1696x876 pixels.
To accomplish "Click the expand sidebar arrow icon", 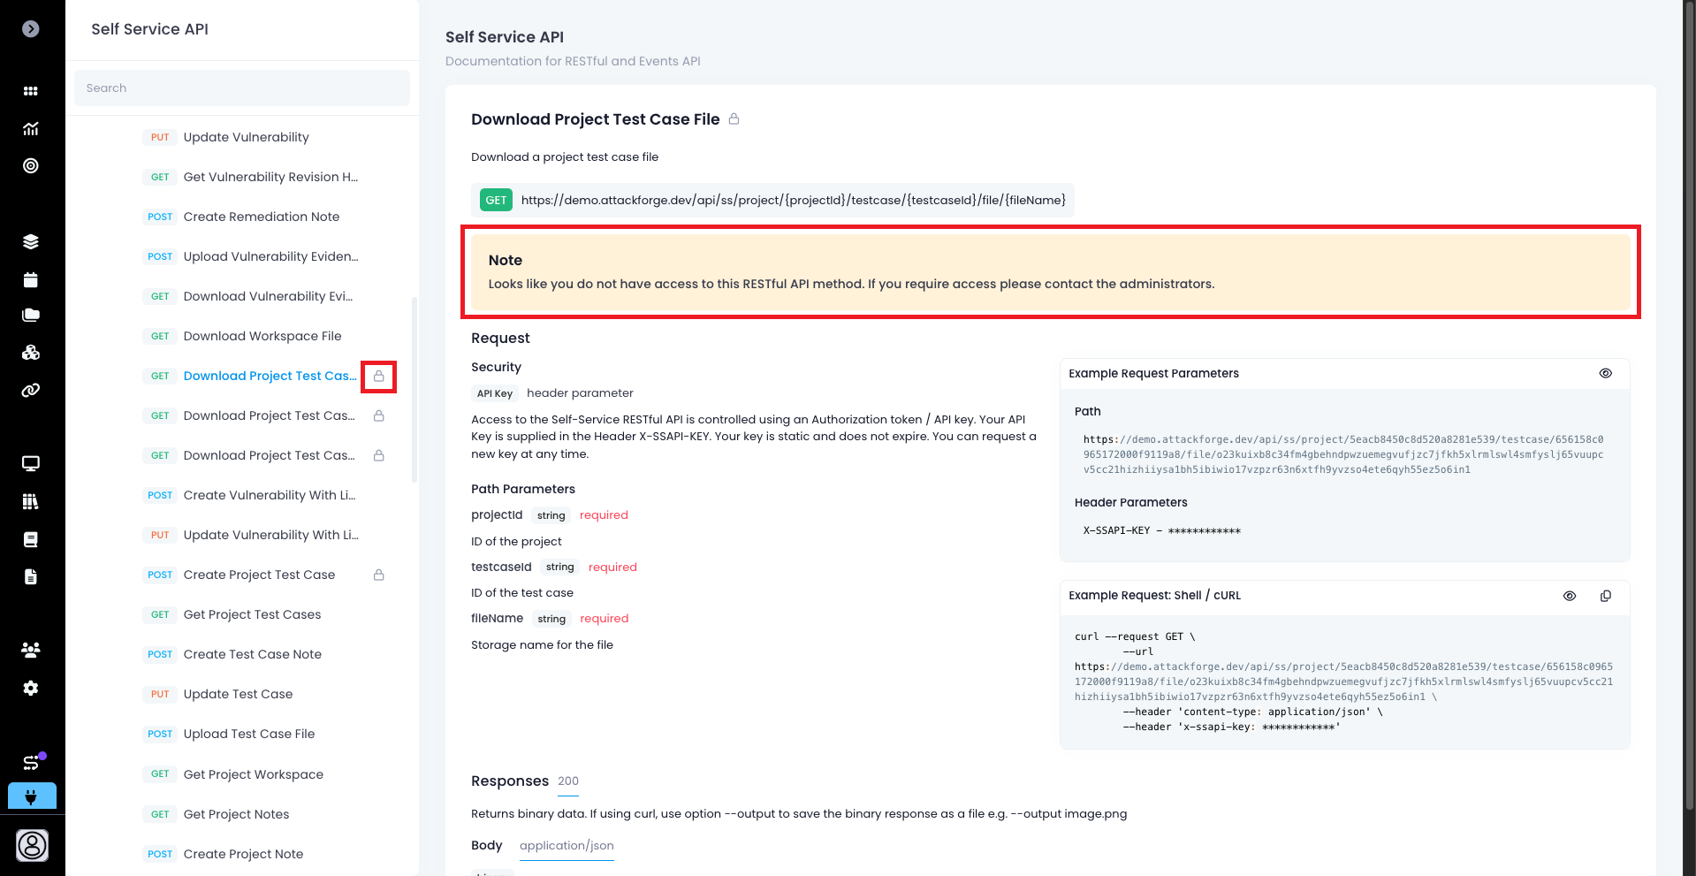I will coord(31,29).
